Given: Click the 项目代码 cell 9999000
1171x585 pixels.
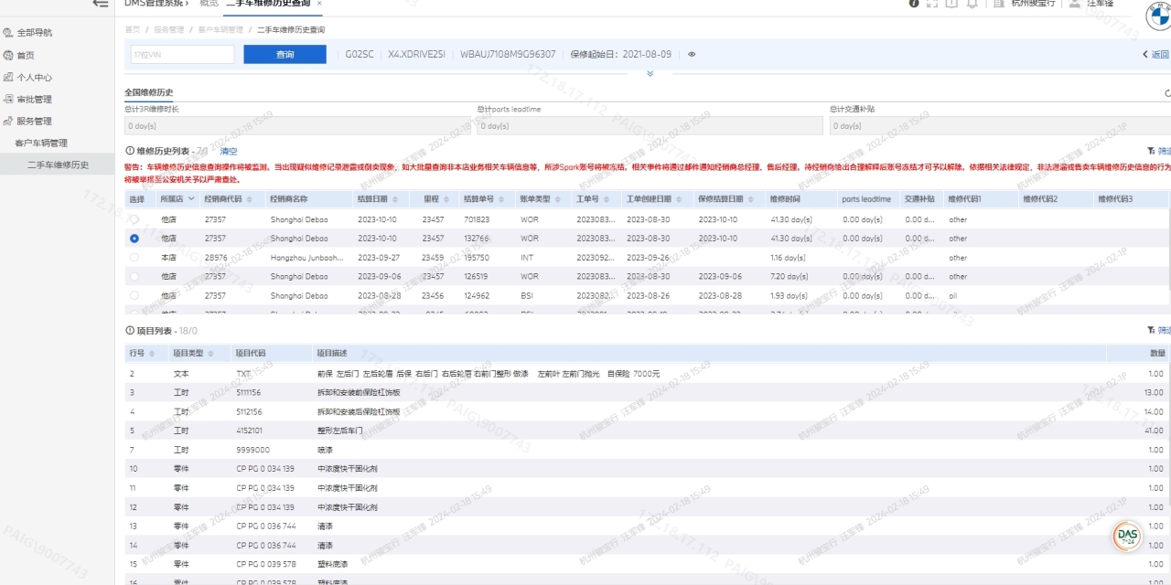Looking at the screenshot, I should (x=252, y=450).
